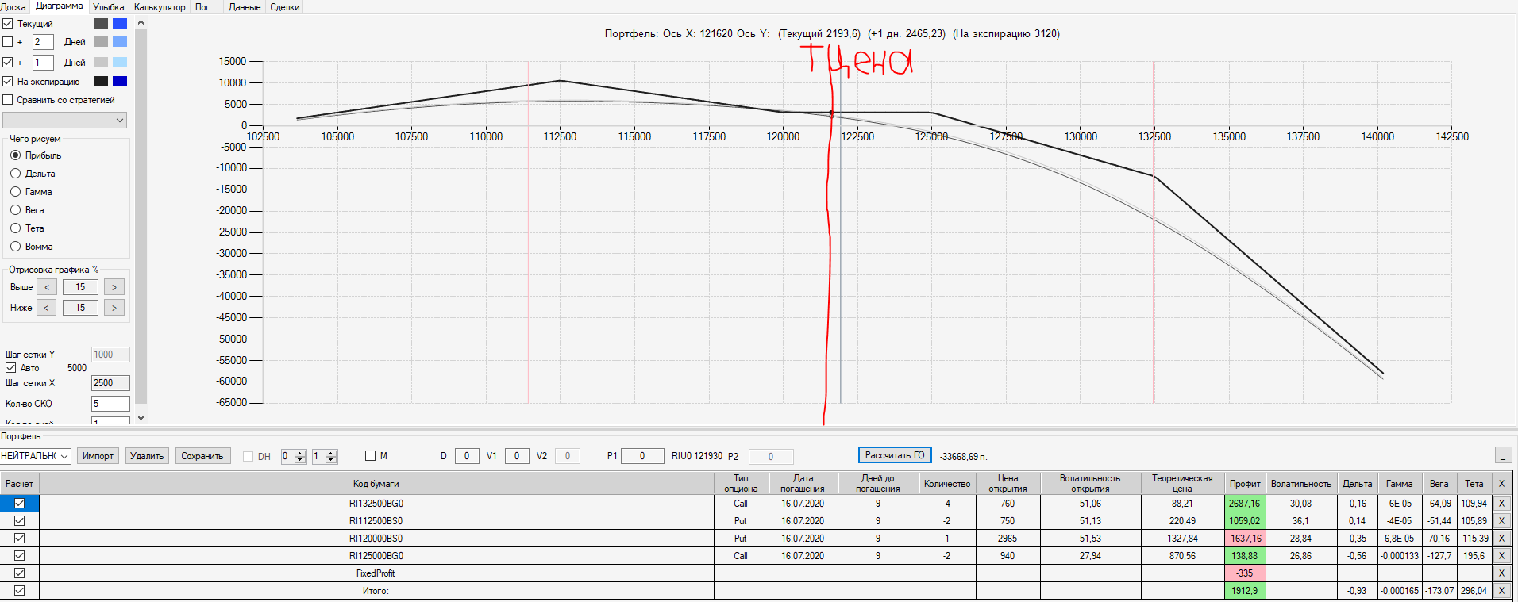Toggle the Авто grid step checkbox
Screen dimensions: 1518x602
pyautogui.click(x=11, y=368)
